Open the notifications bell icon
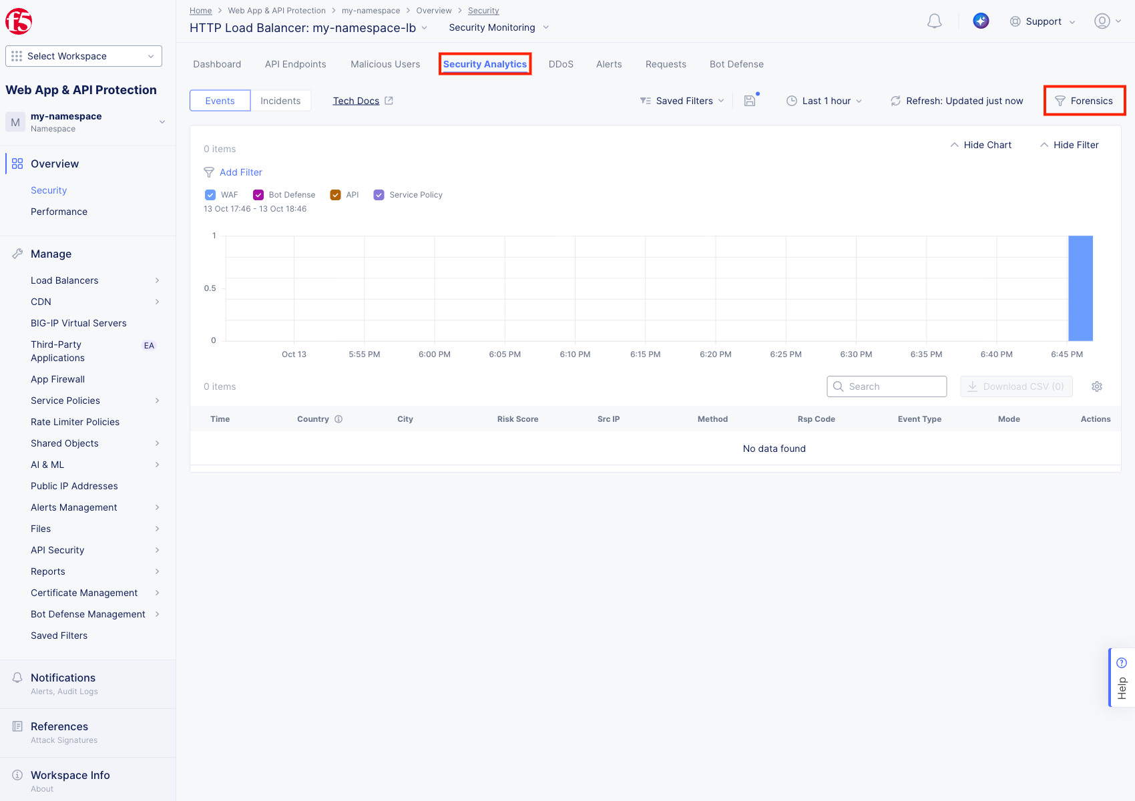 935,21
